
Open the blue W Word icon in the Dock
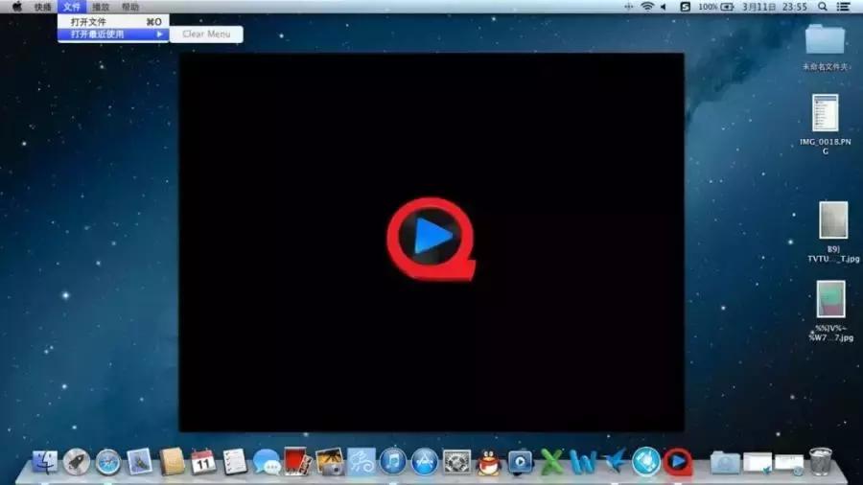(x=583, y=462)
